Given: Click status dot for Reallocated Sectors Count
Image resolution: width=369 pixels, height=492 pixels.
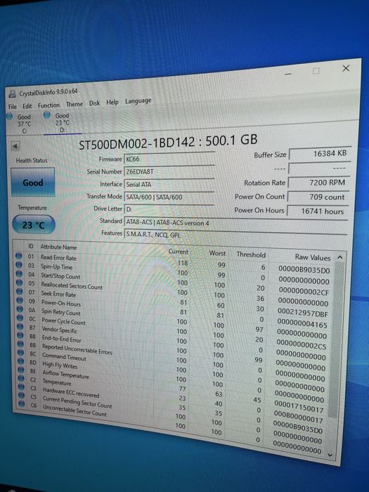Looking at the screenshot, I should click(x=20, y=283).
